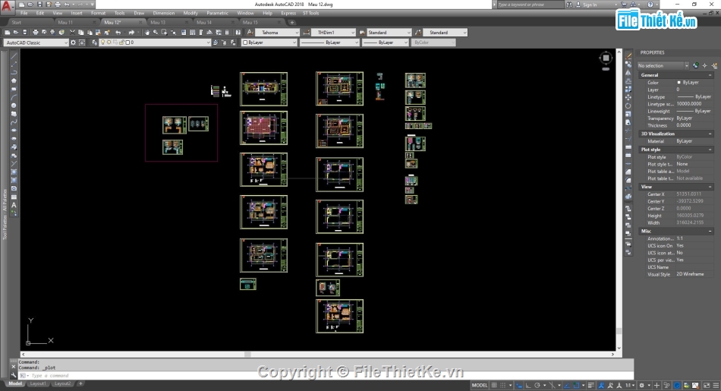Open the Tahoma text style dropdown
Screen dimensions: 721x391
pos(278,32)
